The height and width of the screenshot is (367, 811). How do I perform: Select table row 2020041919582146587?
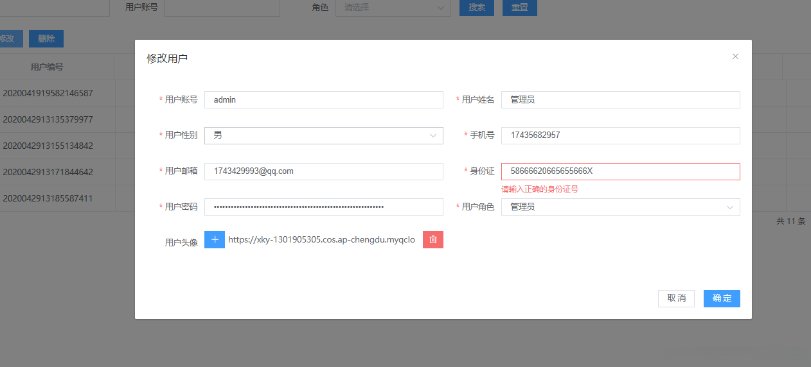(48, 93)
